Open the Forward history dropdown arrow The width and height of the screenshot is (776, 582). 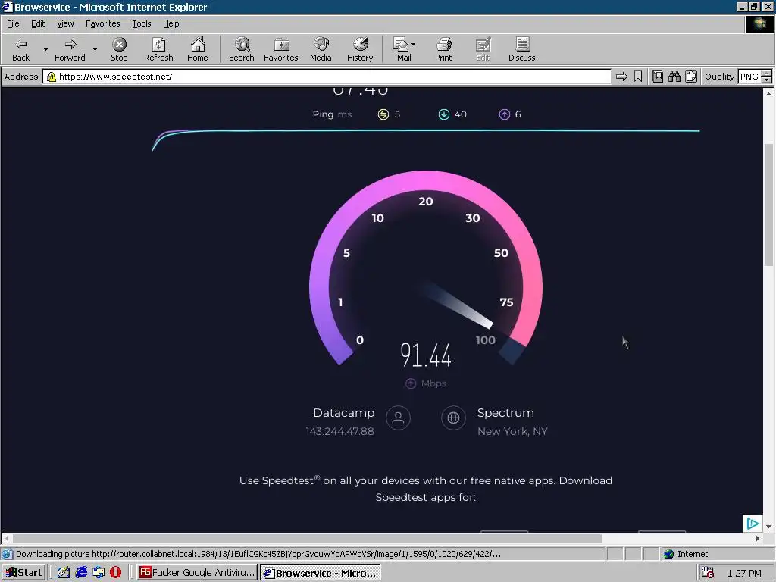coord(95,49)
